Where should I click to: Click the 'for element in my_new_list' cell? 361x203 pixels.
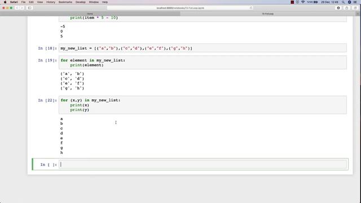tap(202, 63)
